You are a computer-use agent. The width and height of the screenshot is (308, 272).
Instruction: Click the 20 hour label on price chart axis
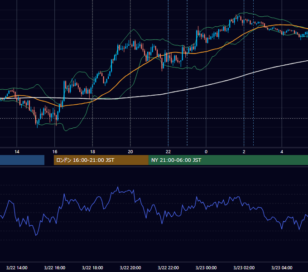coord(130,152)
